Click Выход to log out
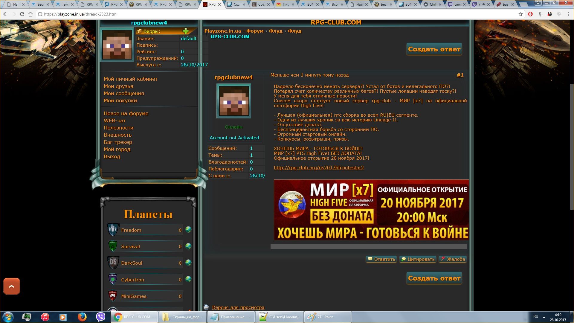Viewport: 574px width, 323px height. pyautogui.click(x=112, y=156)
